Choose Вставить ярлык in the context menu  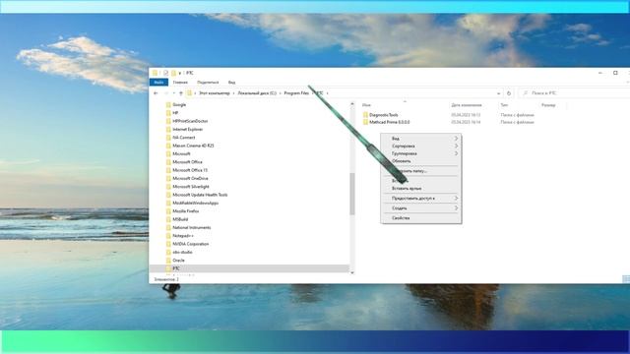[x=421, y=188]
